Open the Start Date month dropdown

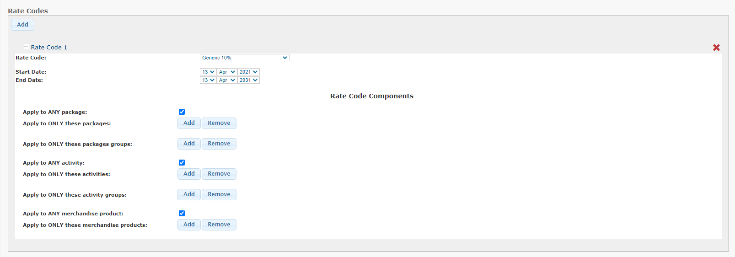[x=226, y=72]
